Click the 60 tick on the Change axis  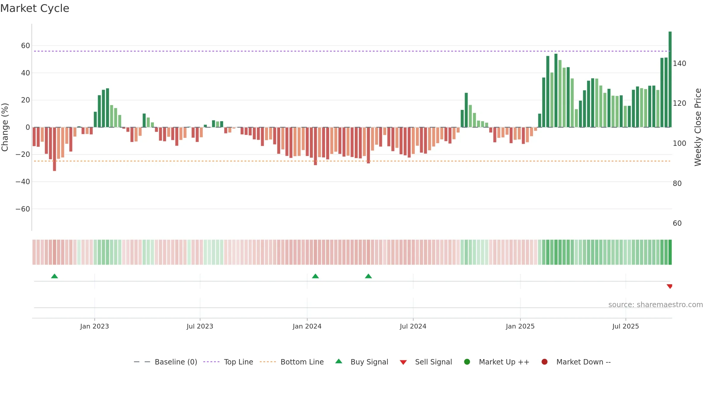pyautogui.click(x=26, y=46)
